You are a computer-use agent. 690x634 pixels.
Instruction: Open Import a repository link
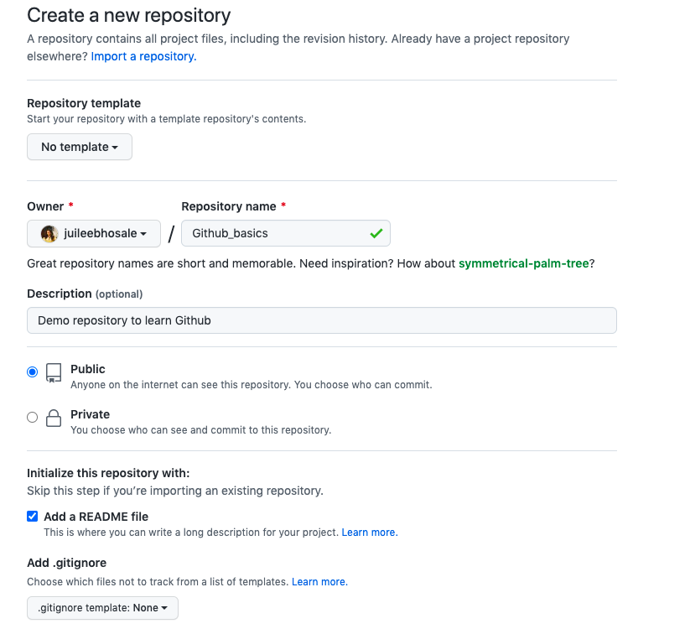point(143,56)
